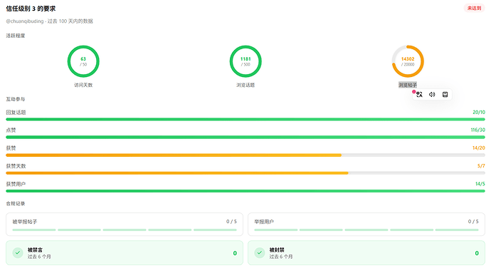This screenshot has height=268, width=491.
Task: Click the 信任级别 3 的要求 heading
Action: tap(31, 9)
